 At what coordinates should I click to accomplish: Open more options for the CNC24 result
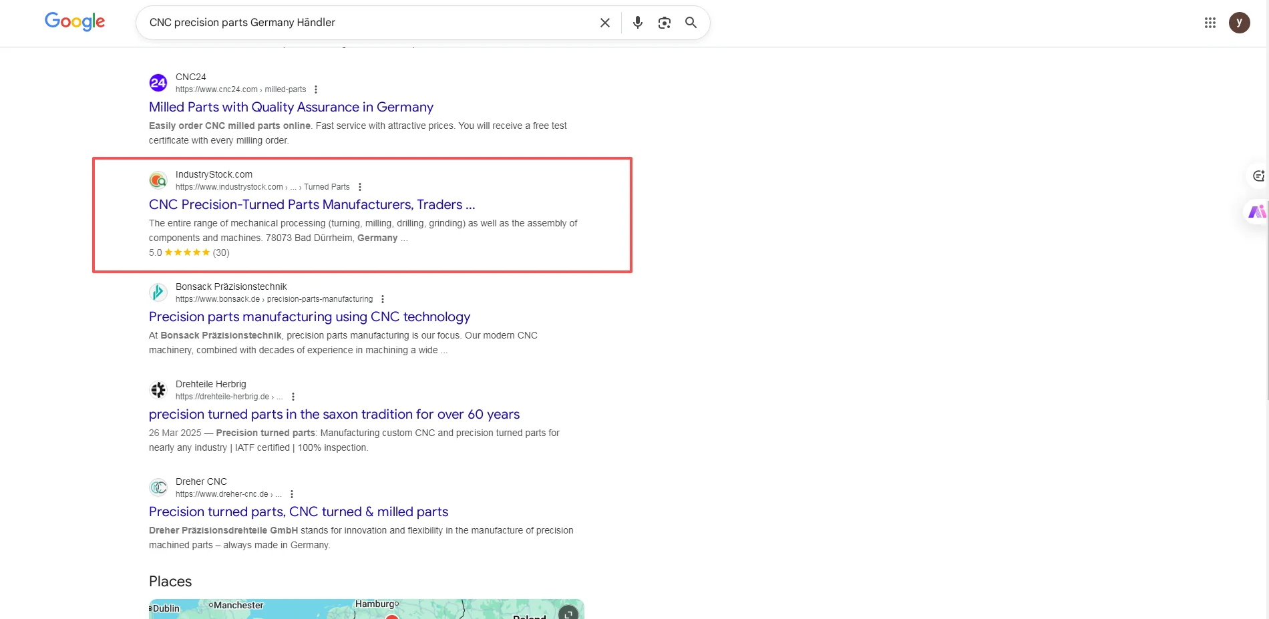(x=316, y=89)
